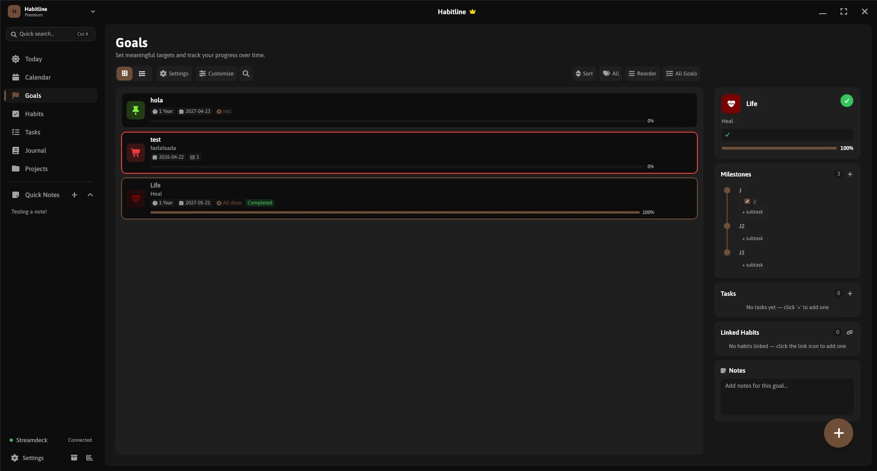Image resolution: width=877 pixels, height=471 pixels.
Task: Open Projects in sidebar
Action: pos(51,169)
